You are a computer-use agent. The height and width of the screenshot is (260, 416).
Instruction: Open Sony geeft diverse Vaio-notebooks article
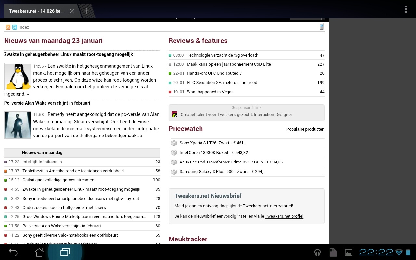pyautogui.click(x=70, y=235)
